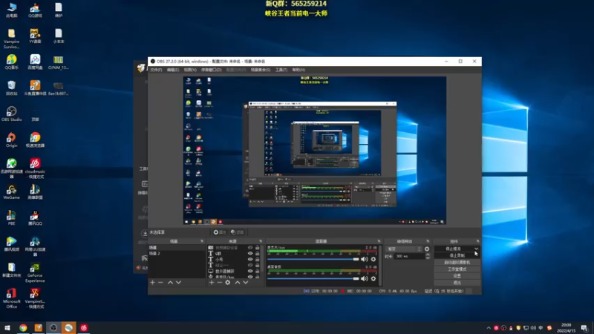
Task: Move scene down with arrow icon
Action: [x=178, y=283]
